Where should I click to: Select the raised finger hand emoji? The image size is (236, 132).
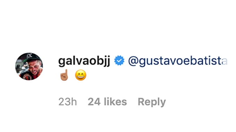[x=64, y=75]
